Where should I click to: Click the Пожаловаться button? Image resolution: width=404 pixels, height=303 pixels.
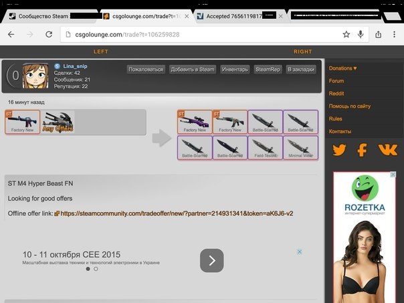click(x=146, y=70)
